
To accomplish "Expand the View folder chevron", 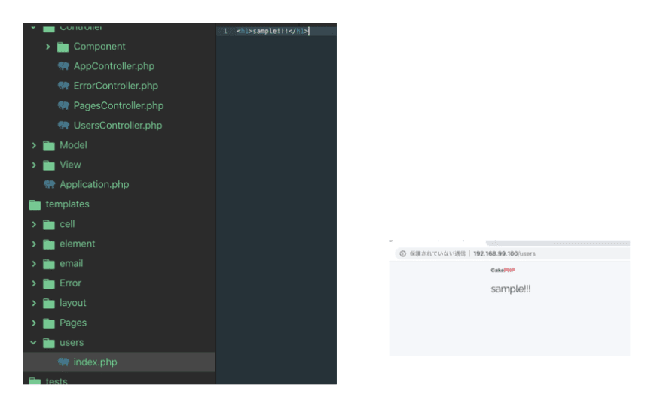I will [34, 165].
